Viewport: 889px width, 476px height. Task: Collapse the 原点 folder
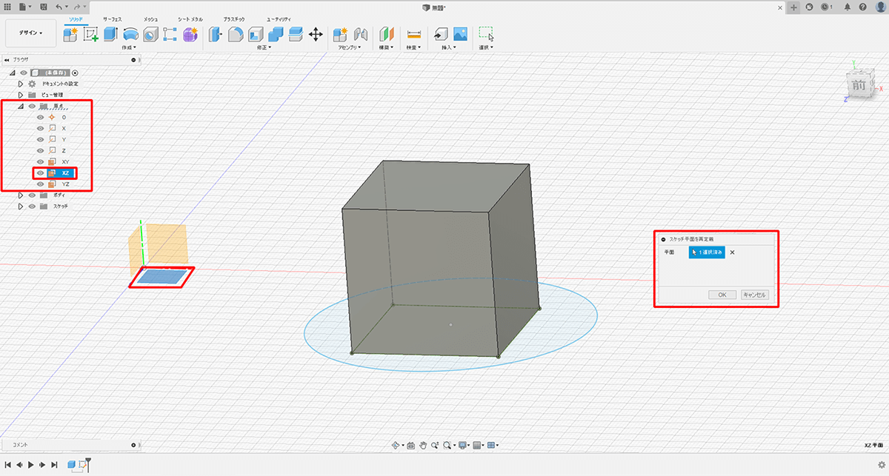point(21,106)
